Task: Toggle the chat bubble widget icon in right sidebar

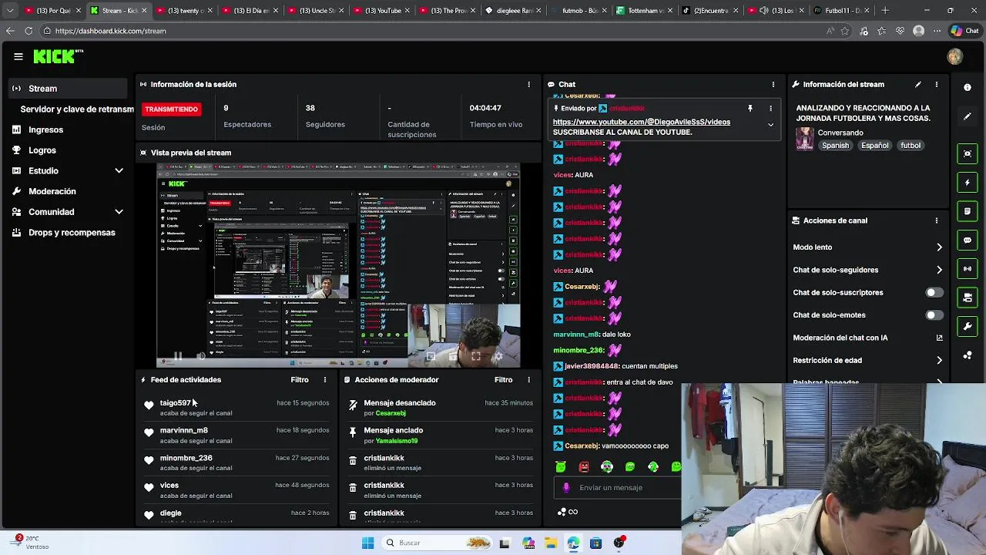Action: pos(968,240)
